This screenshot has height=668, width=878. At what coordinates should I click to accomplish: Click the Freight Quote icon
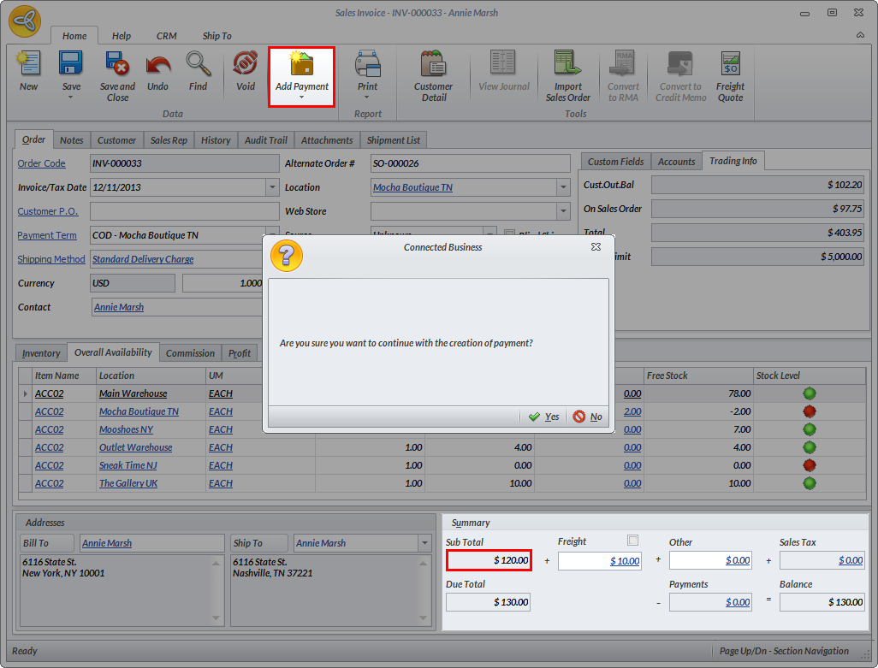[x=730, y=65]
